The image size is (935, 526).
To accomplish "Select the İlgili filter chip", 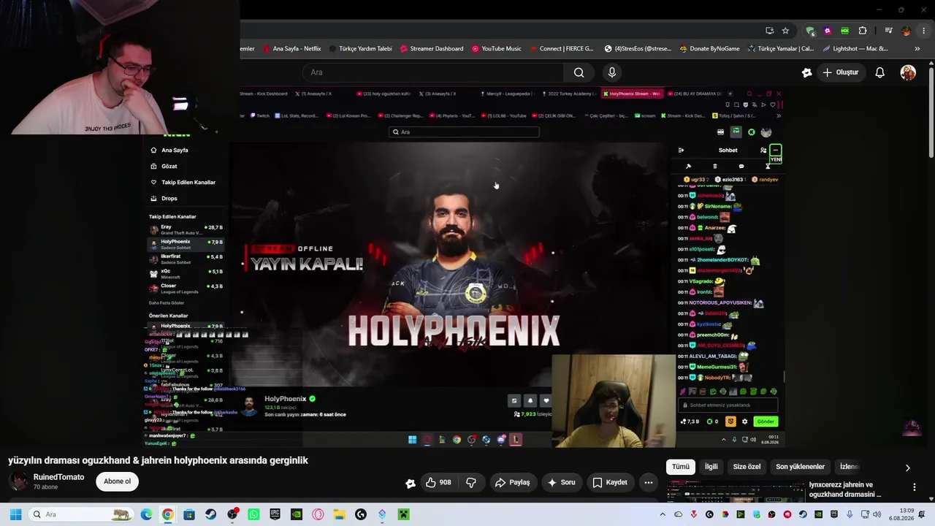I will point(711,467).
